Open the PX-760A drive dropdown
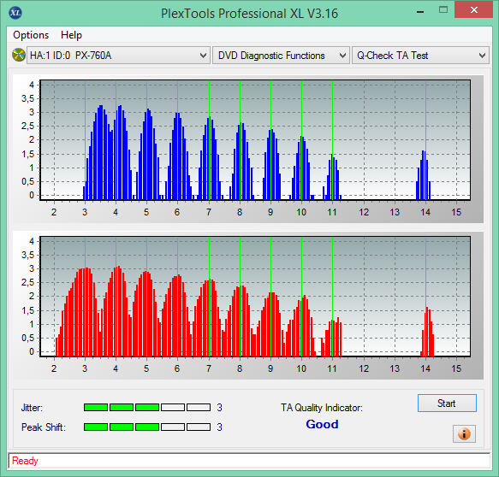This screenshot has width=499, height=477. pyautogui.click(x=118, y=56)
